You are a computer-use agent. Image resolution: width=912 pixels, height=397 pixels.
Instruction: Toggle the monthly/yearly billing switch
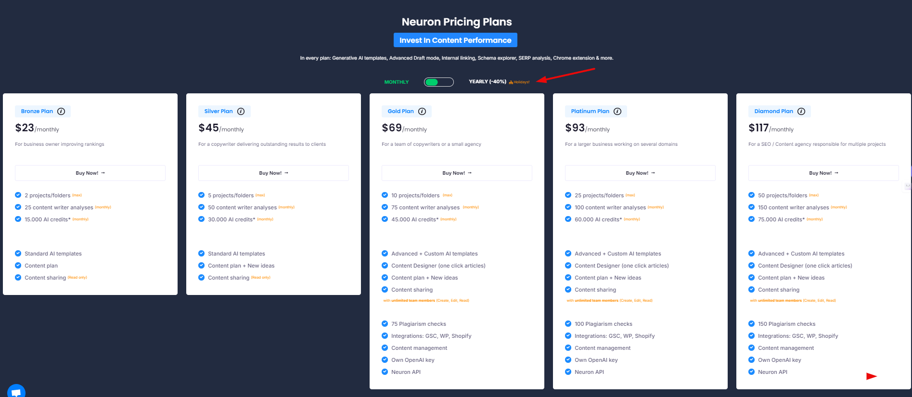coord(438,82)
